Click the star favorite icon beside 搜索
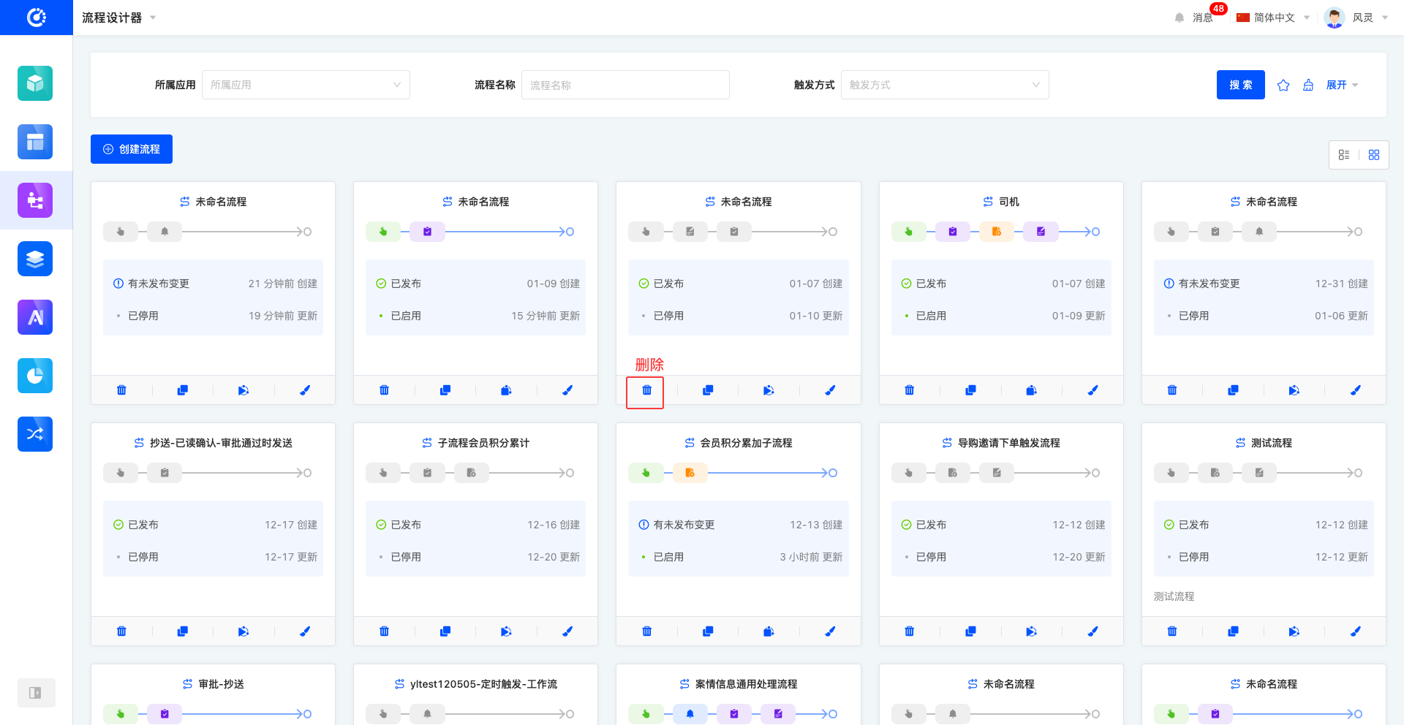Screen dimensions: 1404x725 [1283, 86]
